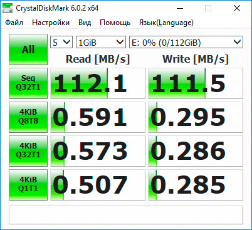Screen dimensions: 252x230
Task: Start the 4KiB Q1T1 test
Action: 28,185
